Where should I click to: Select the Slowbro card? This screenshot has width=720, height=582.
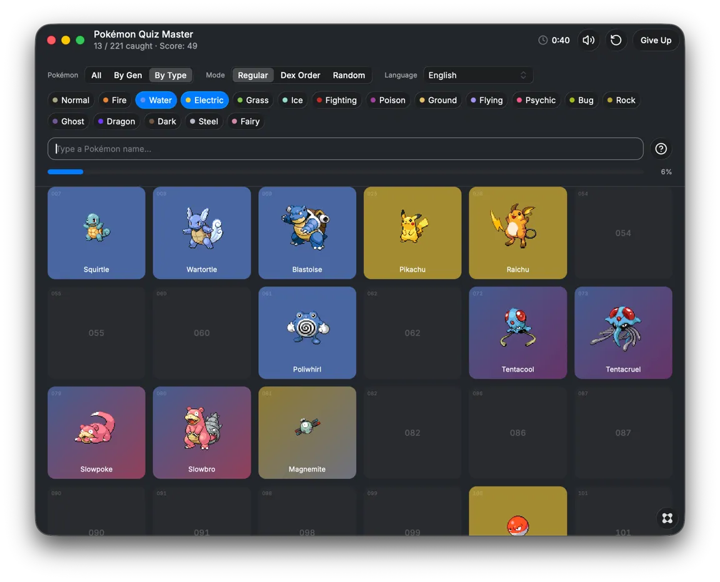[202, 433]
